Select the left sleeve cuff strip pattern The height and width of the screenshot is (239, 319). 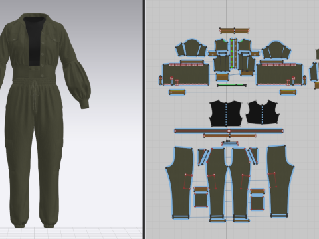point(177,92)
